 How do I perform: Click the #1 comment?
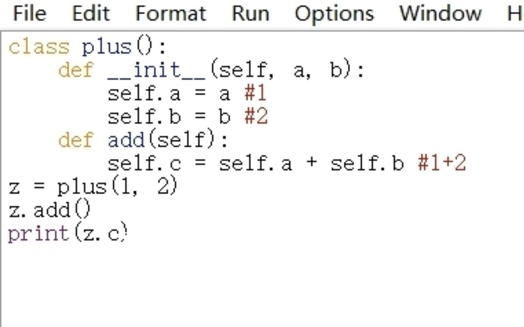(256, 93)
